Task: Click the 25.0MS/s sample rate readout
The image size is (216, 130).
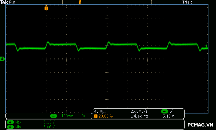Action: (139, 111)
